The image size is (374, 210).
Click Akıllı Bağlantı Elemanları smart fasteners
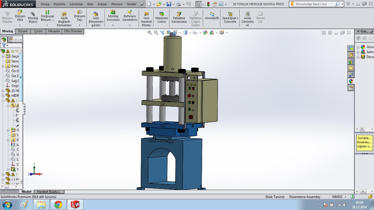[x=64, y=19]
